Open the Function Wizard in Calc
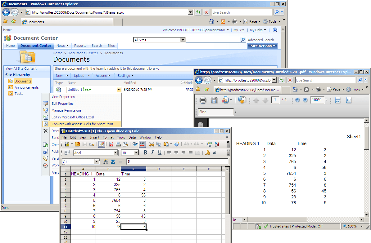This screenshot has width=371, height=243. [106, 161]
